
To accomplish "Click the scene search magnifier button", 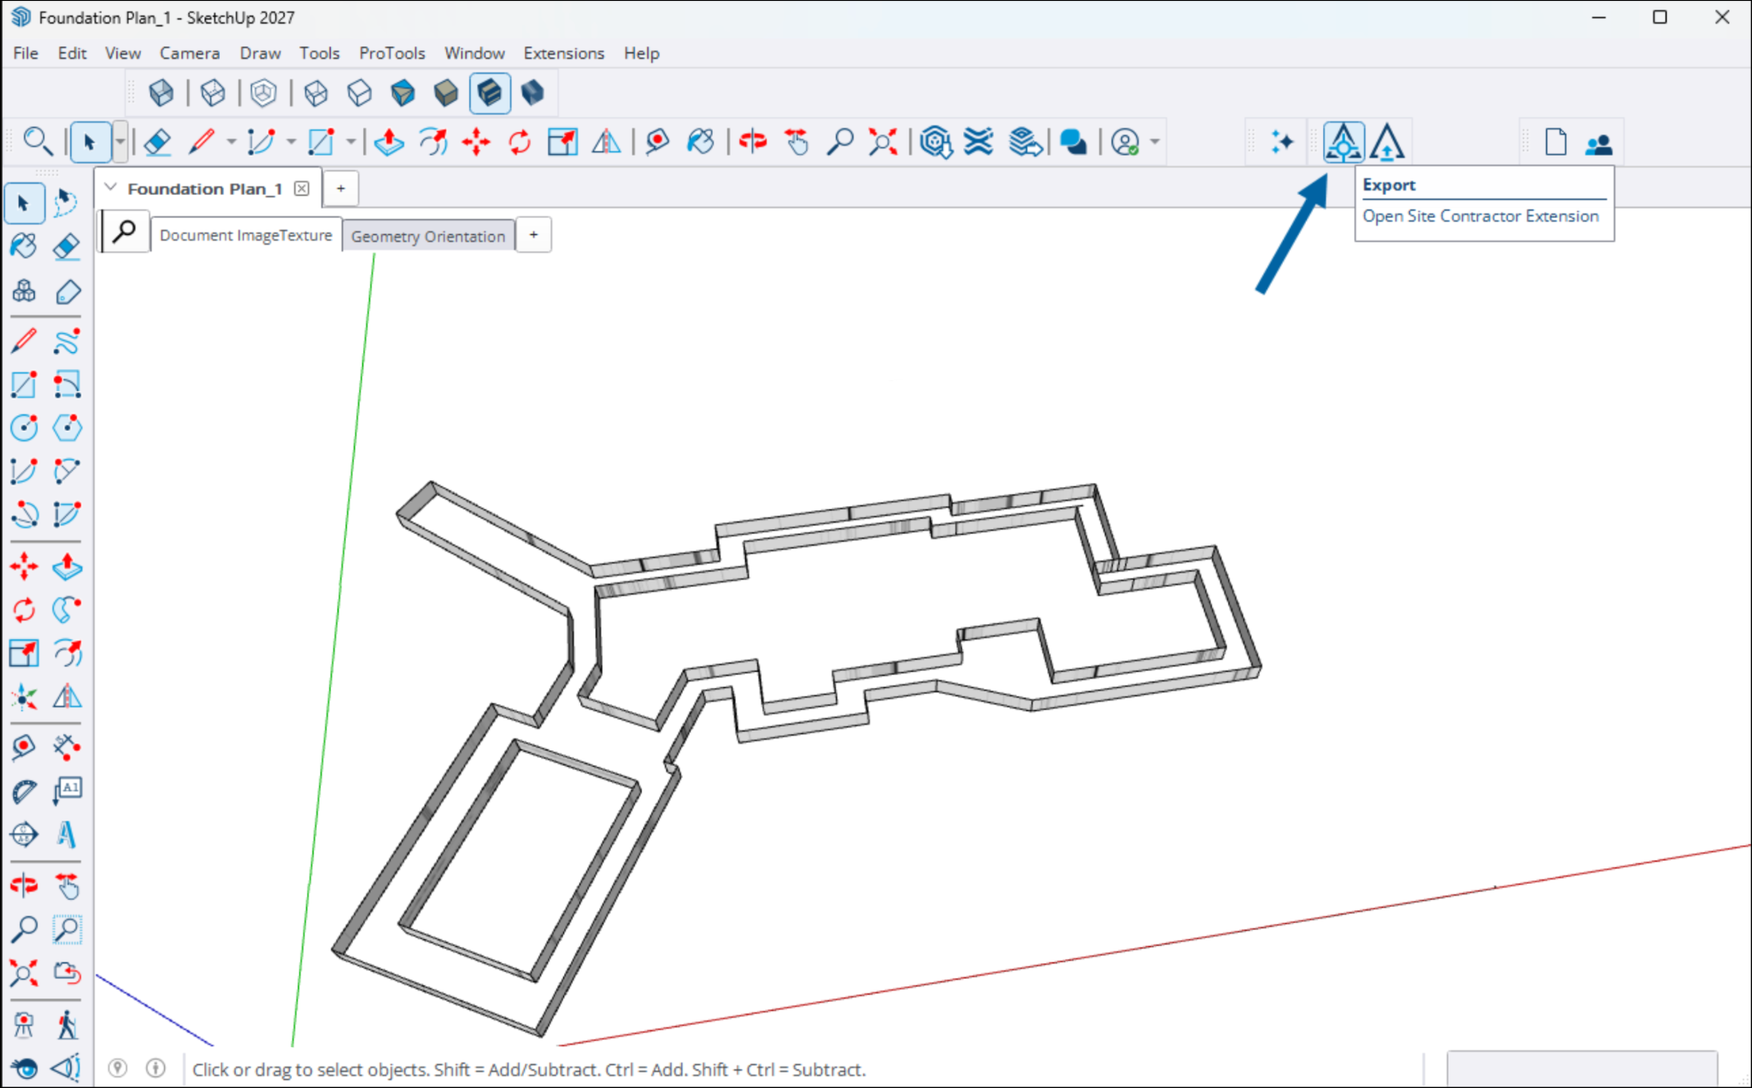I will (x=125, y=231).
